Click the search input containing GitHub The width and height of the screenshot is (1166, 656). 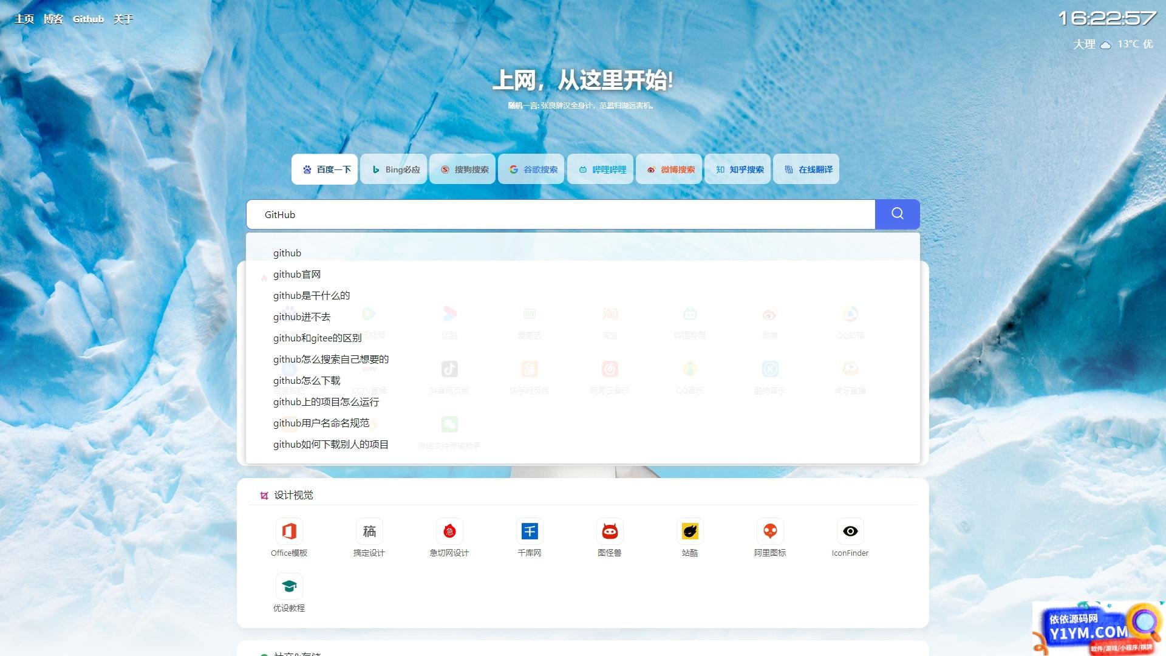pos(561,214)
